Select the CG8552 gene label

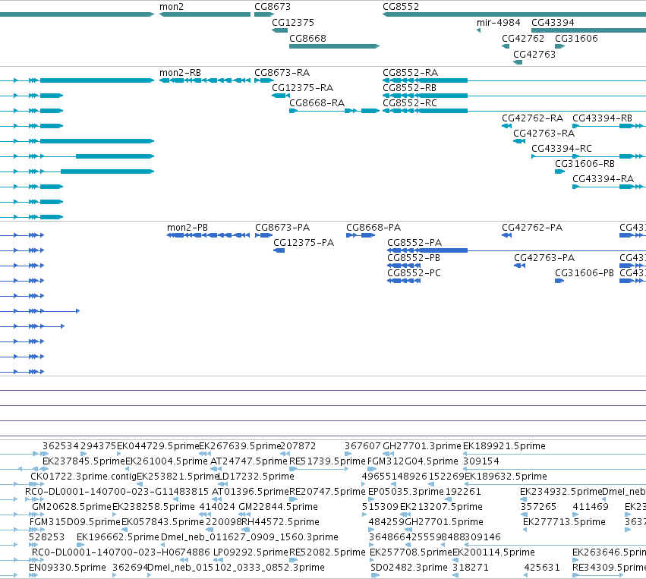coord(401,7)
